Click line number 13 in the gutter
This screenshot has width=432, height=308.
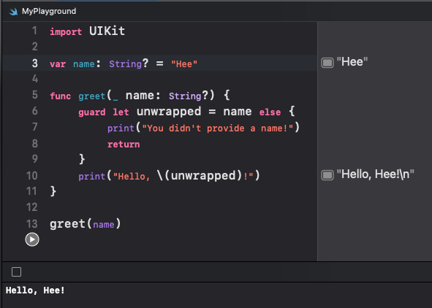(x=32, y=224)
